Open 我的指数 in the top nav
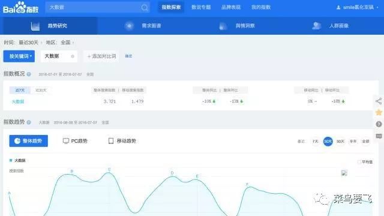The width and height of the screenshot is (384, 216). tap(261, 7)
